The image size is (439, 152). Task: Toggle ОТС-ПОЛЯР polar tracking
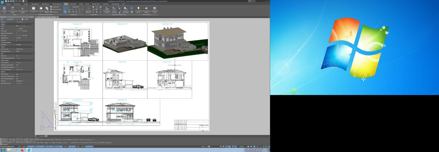click(59, 146)
